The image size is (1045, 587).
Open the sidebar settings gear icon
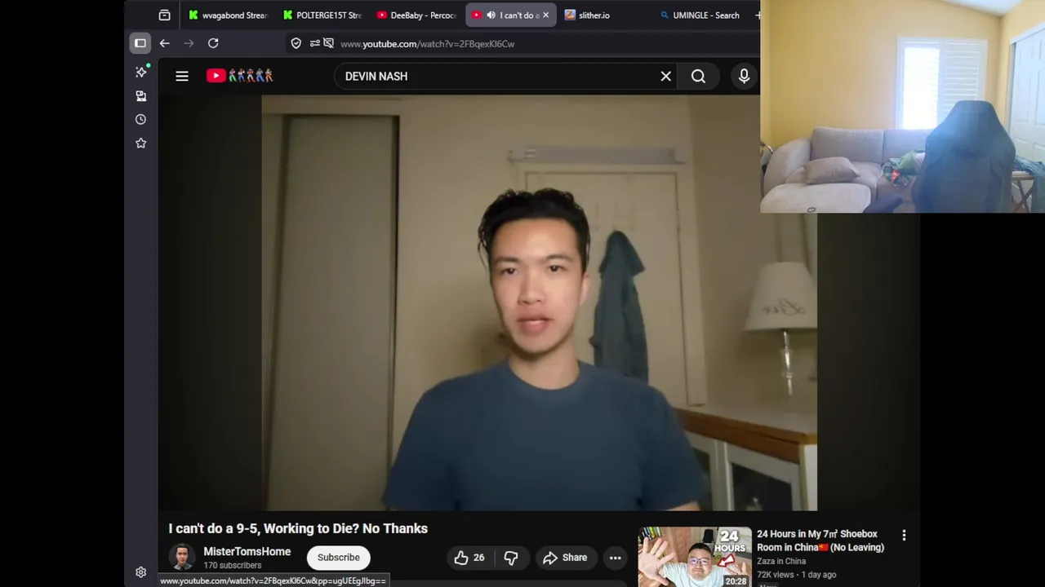point(141,572)
